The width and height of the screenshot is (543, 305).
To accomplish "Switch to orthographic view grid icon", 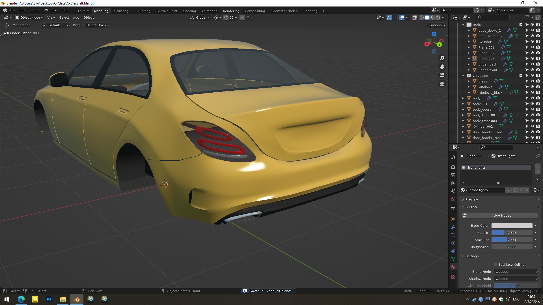I will click(x=442, y=84).
